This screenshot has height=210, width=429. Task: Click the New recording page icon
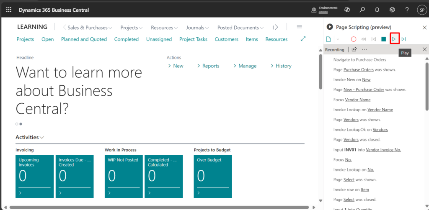point(328,39)
